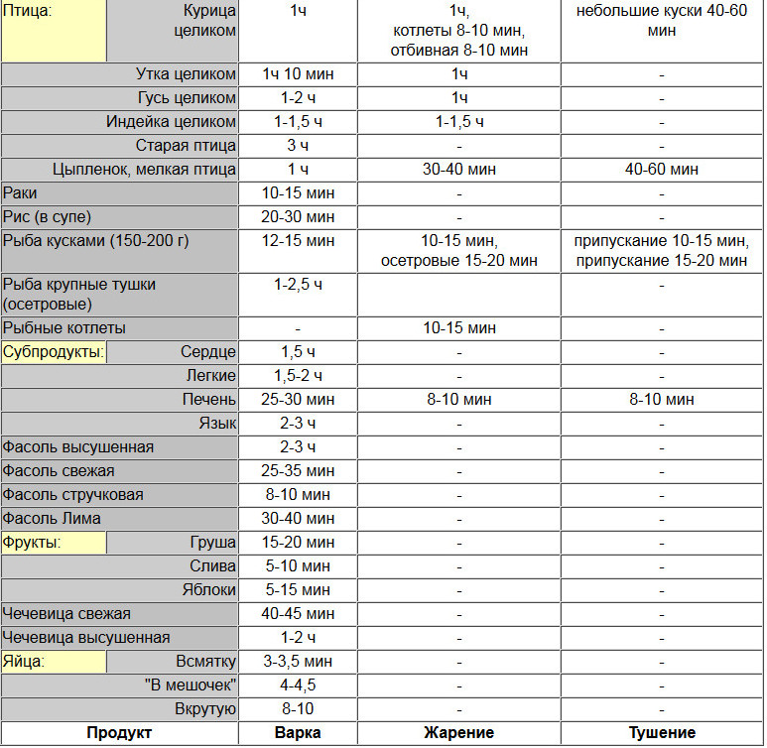This screenshot has height=748, width=767.
Task: Click the 'Варка' column header
Action: [x=298, y=733]
